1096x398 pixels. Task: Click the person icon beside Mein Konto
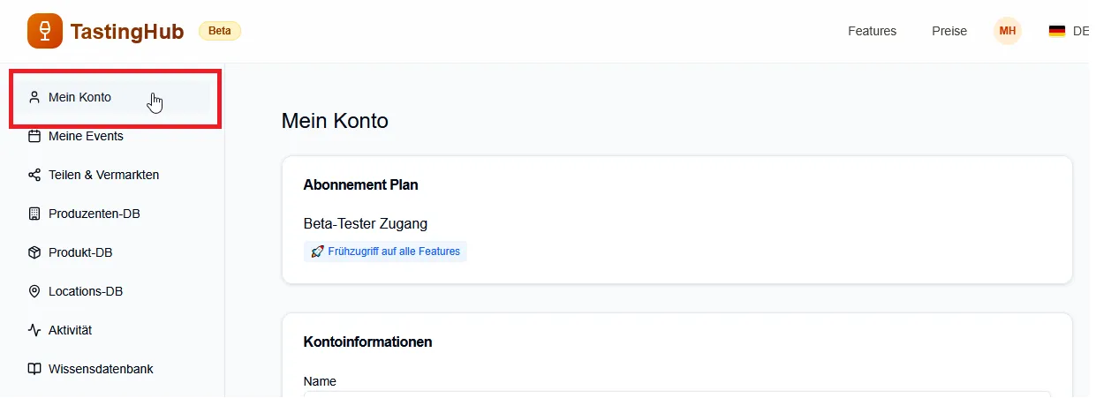(x=34, y=97)
